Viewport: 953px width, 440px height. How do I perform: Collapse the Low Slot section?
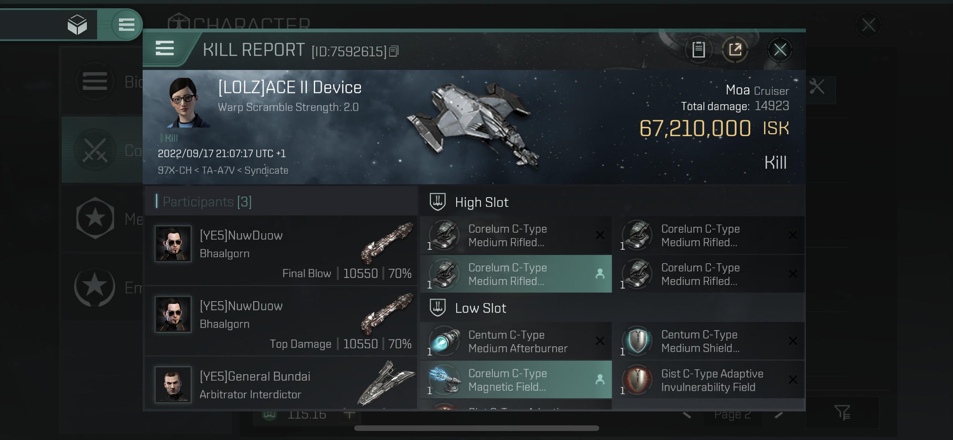(x=480, y=308)
